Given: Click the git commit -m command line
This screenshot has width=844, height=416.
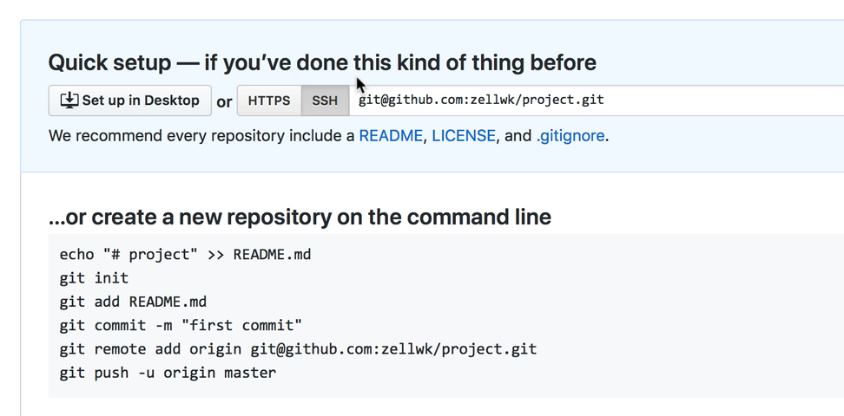Looking at the screenshot, I should (x=181, y=326).
